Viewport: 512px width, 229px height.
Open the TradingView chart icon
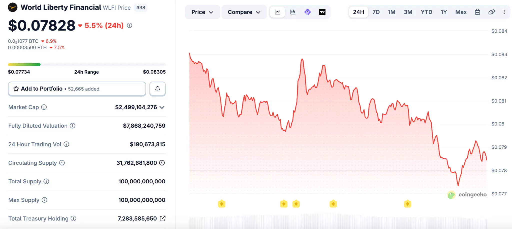(322, 12)
